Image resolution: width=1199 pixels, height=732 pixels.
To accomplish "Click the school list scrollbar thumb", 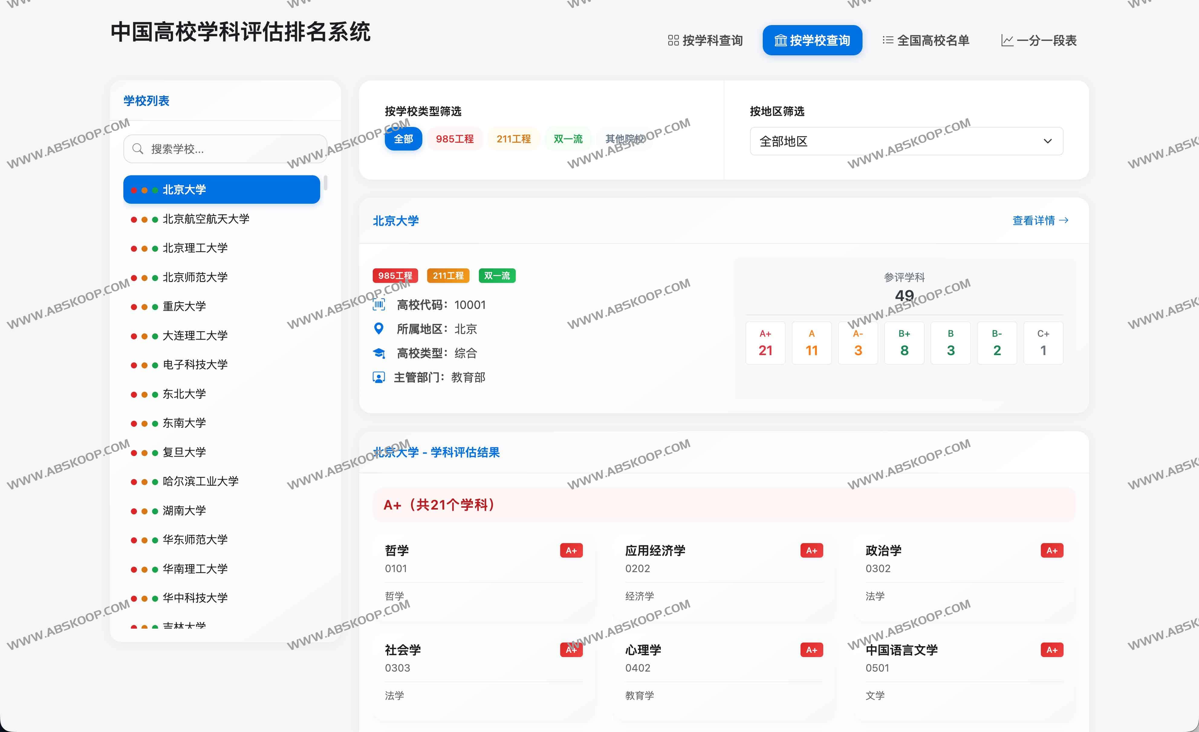I will point(325,183).
